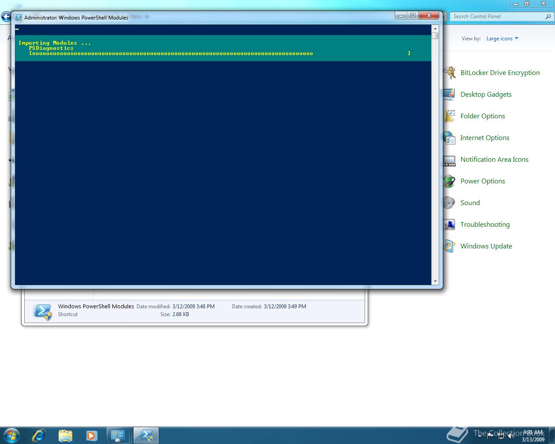Close the PowerShell Modules window

click(x=429, y=16)
